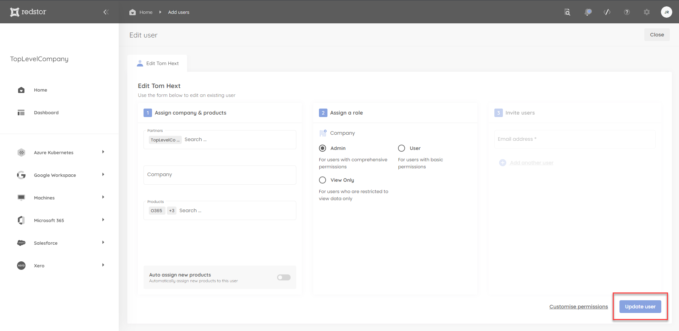Click the Close button
679x331 pixels.
coord(657,35)
